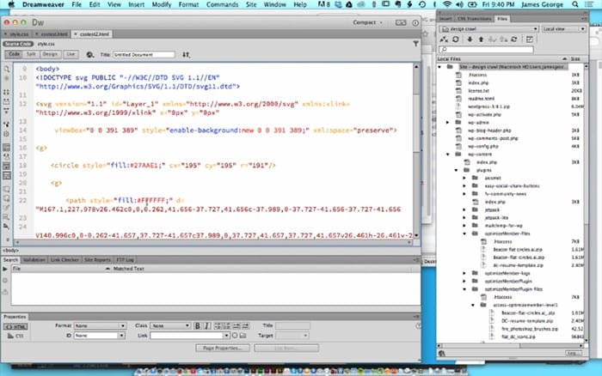This screenshot has height=376, width=602.
Task: Expand wp-admin folder
Action: [x=448, y=123]
